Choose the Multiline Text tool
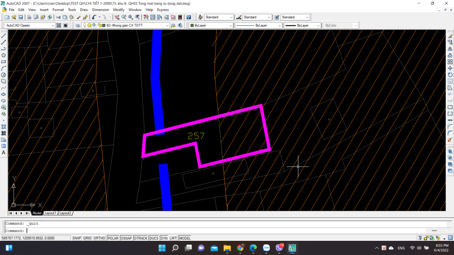The height and width of the screenshot is (255, 454). [x=4, y=153]
